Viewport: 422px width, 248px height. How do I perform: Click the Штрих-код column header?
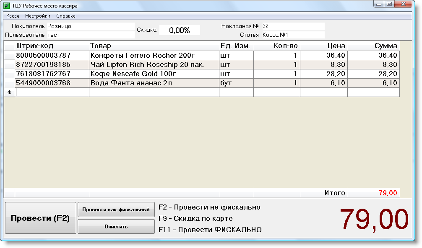pyautogui.click(x=52, y=46)
